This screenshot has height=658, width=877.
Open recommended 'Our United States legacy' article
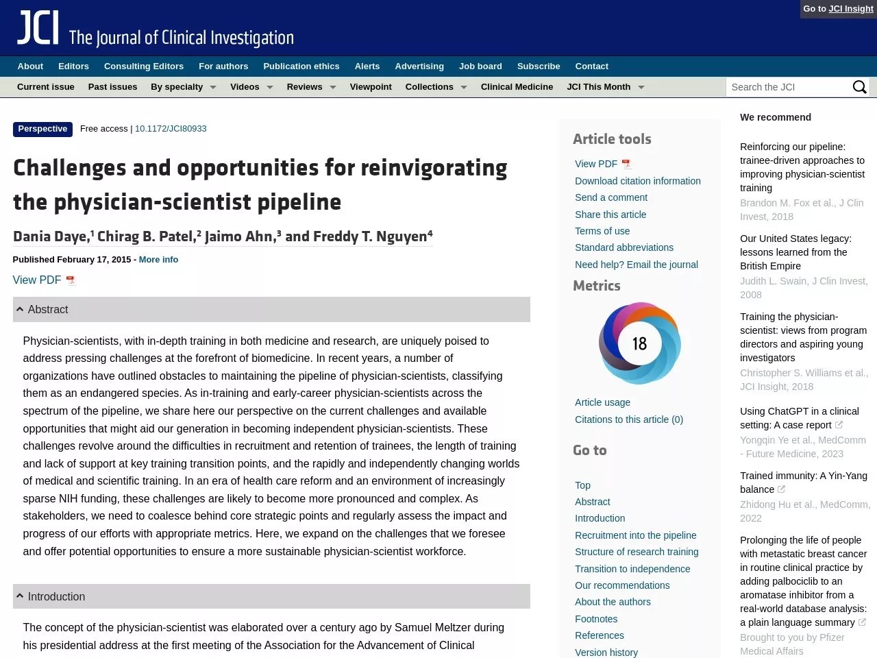[795, 252]
